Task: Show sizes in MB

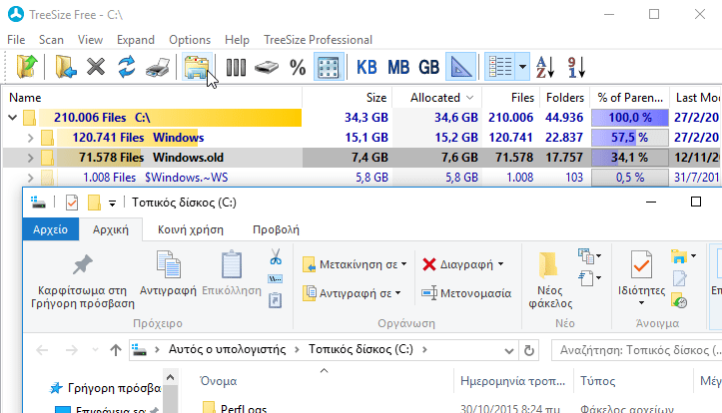Action: point(398,68)
